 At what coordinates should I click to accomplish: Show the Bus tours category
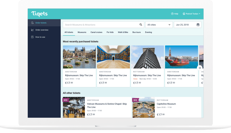[136, 32]
